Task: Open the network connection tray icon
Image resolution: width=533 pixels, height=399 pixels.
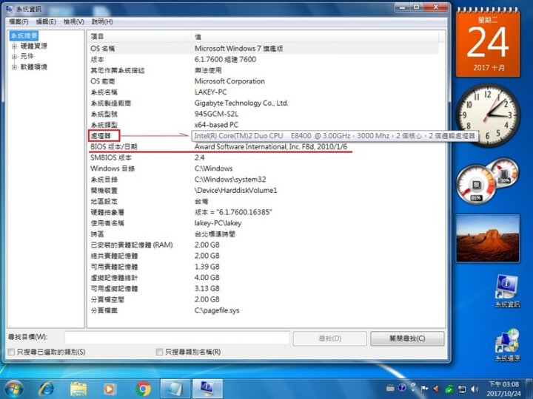Action: 462,389
